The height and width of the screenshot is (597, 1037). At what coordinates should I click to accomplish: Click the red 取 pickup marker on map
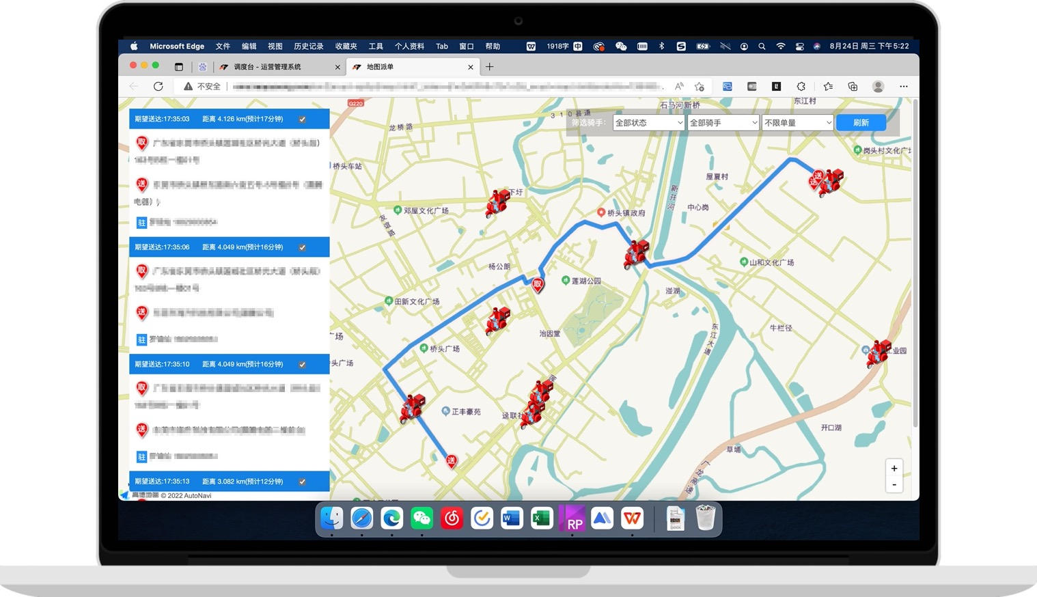pos(538,285)
